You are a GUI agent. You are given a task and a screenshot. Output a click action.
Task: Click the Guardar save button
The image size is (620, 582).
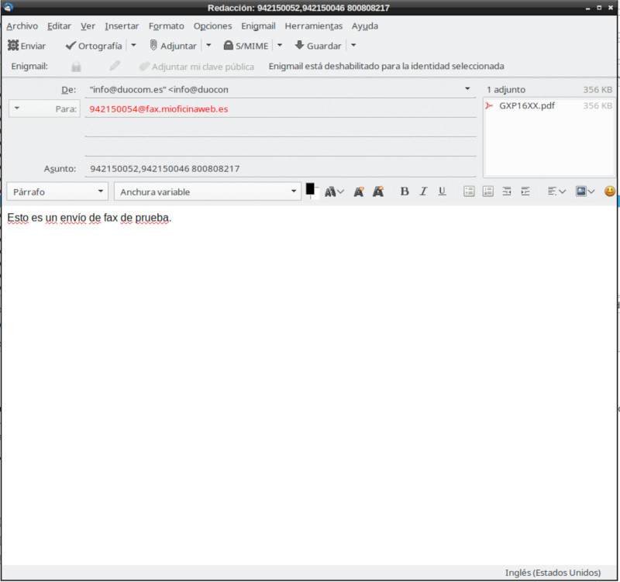pyautogui.click(x=318, y=46)
